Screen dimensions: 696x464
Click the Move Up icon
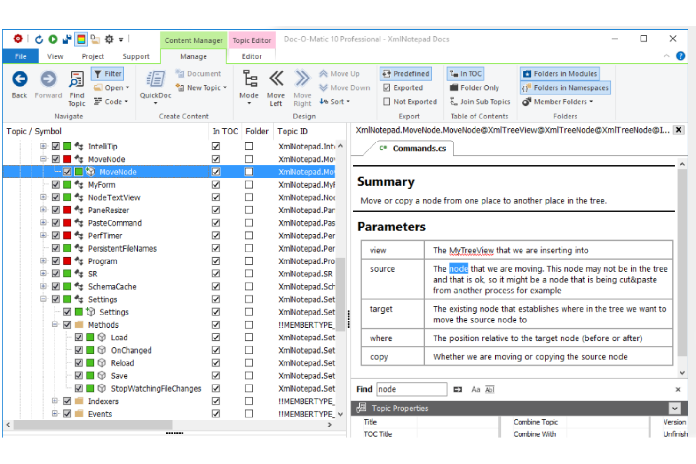[x=324, y=73]
